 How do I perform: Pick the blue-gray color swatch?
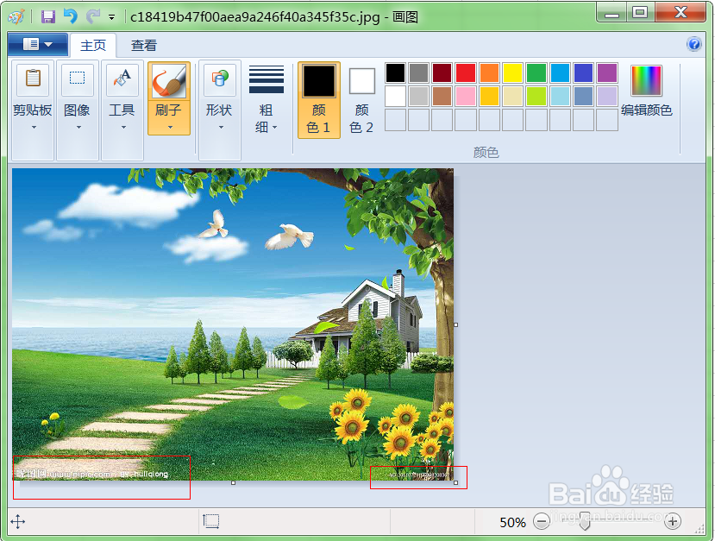click(583, 97)
